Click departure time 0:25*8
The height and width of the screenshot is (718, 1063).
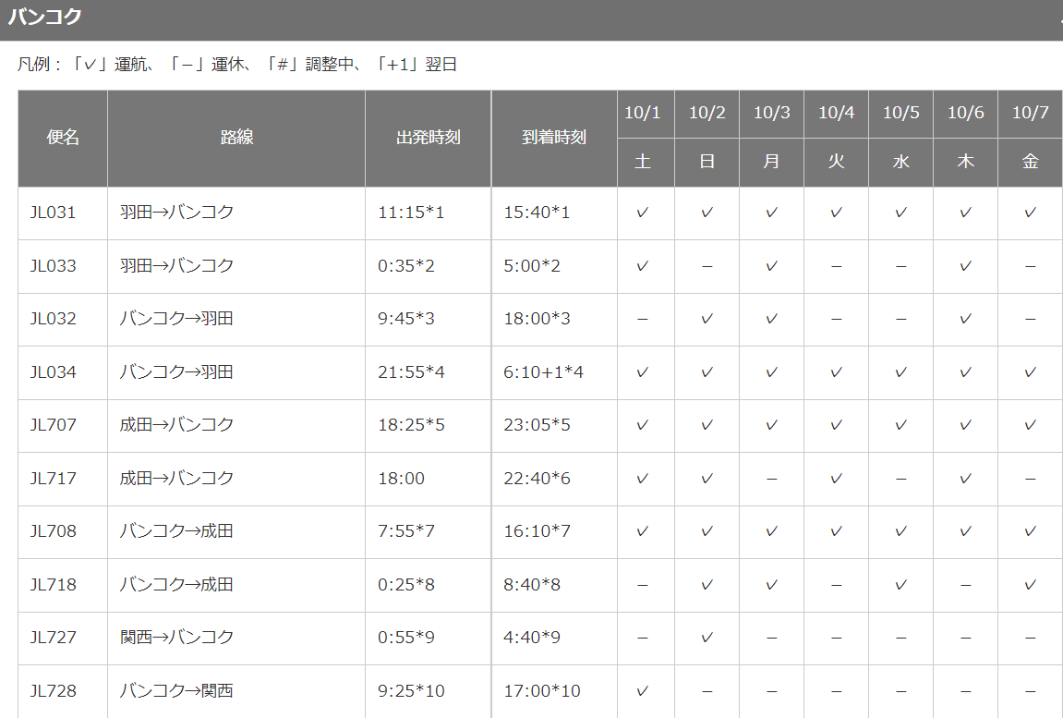[406, 584]
